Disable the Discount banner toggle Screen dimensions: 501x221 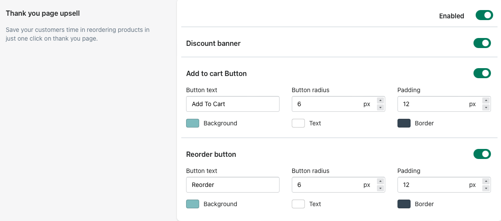[482, 43]
